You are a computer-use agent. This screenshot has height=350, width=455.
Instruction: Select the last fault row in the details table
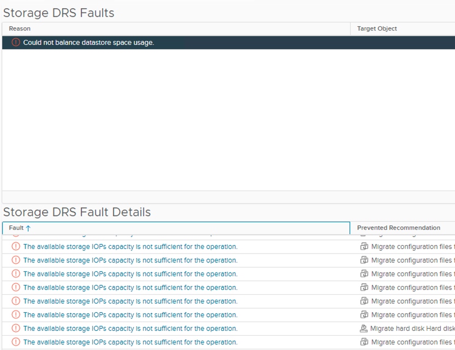click(132, 342)
